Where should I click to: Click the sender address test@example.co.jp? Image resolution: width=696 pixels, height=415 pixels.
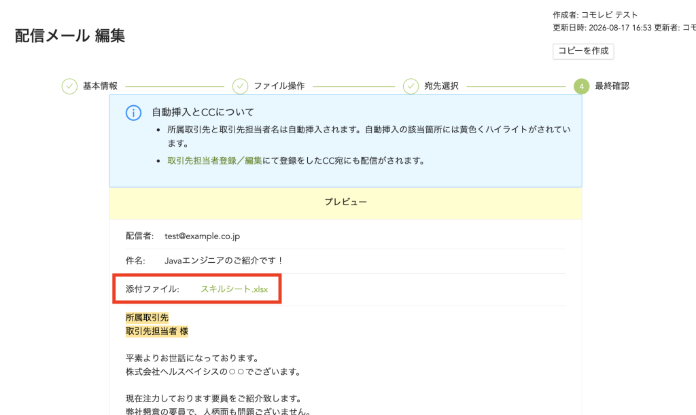click(203, 236)
